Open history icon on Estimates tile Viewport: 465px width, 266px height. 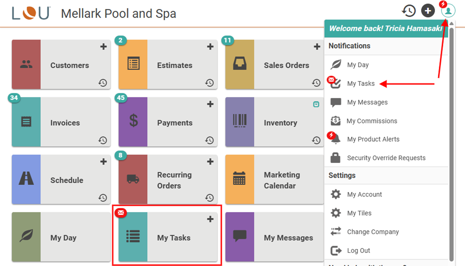click(x=209, y=83)
